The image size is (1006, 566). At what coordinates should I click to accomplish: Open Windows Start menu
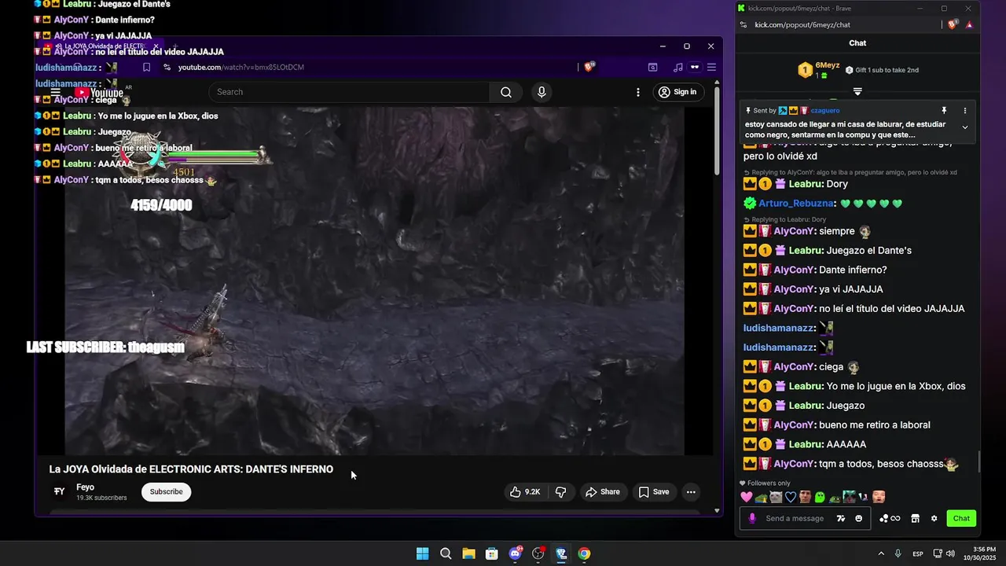[x=422, y=553]
